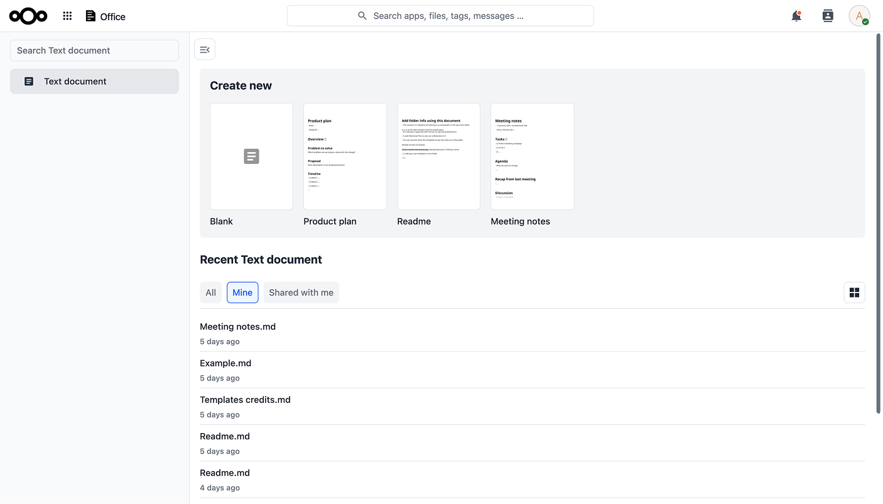Create a new Blank document
This screenshot has width=883, height=504.
point(251,156)
